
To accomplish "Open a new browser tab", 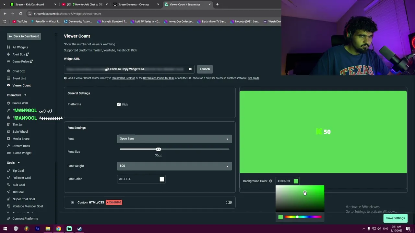I will pyautogui.click(x=217, y=5).
